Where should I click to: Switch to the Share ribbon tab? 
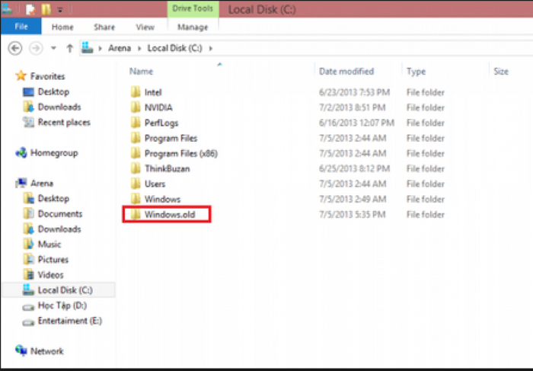pyautogui.click(x=104, y=27)
